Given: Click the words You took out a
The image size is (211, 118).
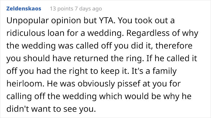Looking at the screenshot, I should 146,20.
